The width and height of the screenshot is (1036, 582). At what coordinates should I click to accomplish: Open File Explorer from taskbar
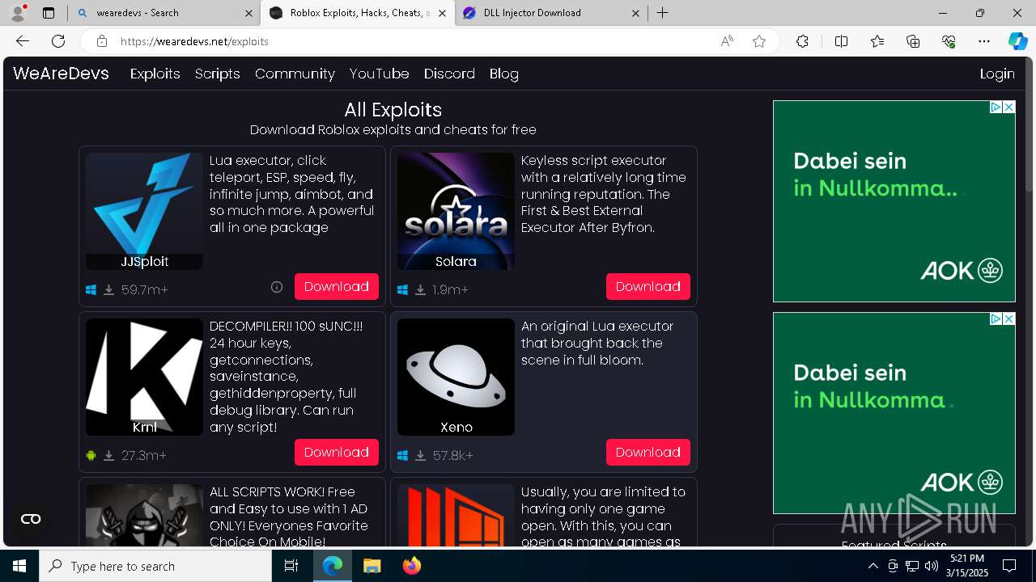click(x=372, y=566)
